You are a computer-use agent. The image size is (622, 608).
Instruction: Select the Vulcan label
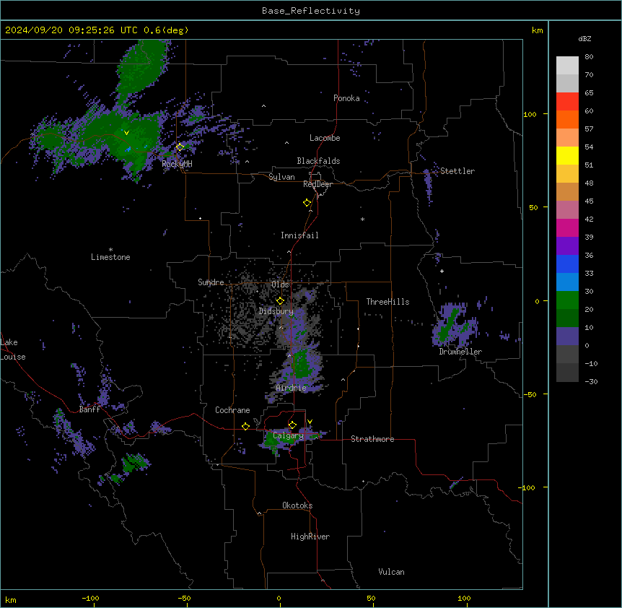tap(392, 572)
